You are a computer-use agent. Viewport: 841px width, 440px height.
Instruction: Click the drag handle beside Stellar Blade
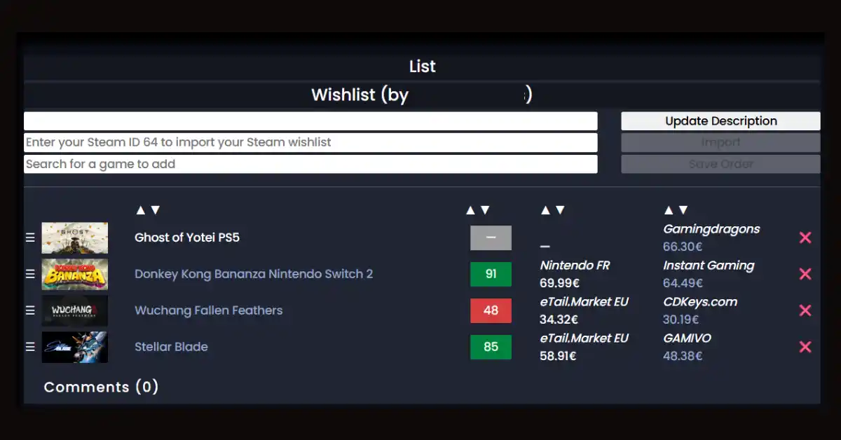pos(29,347)
